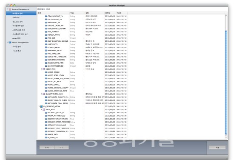Collapse the QUALITYCHECK_INFO group
Screen dimensions: 234x160
pyautogui.click(x=42, y=94)
